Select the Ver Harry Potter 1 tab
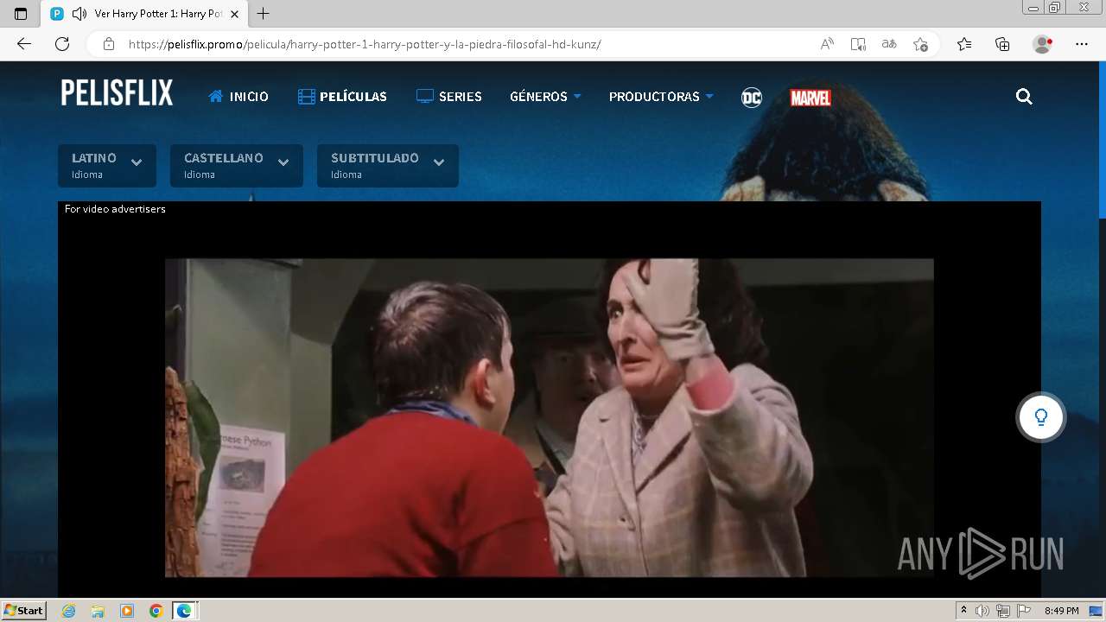This screenshot has height=622, width=1106. point(145,14)
